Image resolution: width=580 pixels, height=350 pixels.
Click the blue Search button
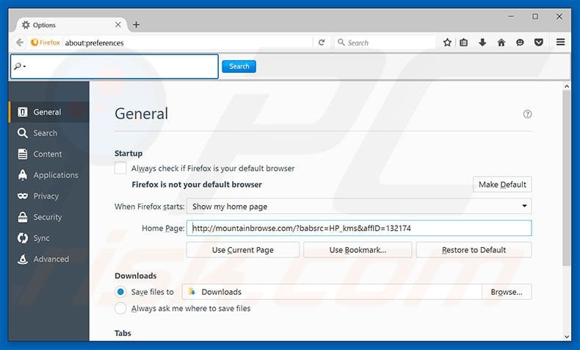coord(239,66)
